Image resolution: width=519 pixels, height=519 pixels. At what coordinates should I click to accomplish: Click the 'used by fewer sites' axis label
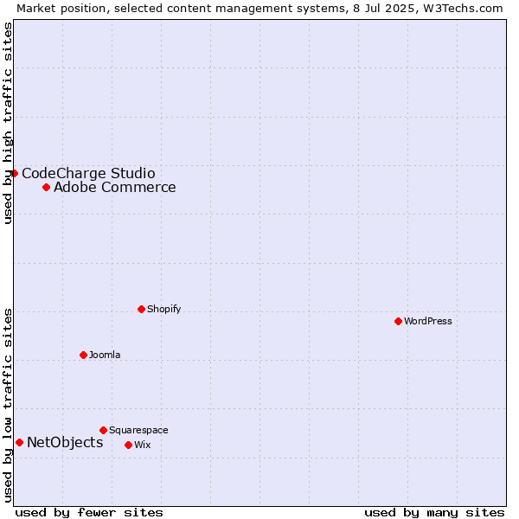(89, 513)
